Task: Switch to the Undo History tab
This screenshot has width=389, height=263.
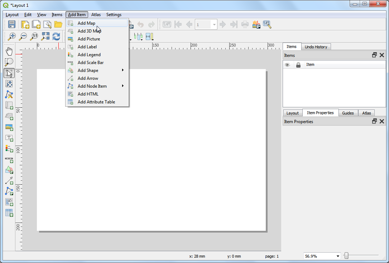Action: [x=316, y=47]
